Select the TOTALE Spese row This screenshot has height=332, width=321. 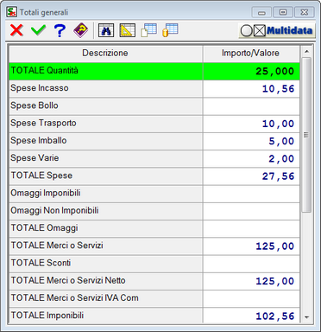pos(154,176)
